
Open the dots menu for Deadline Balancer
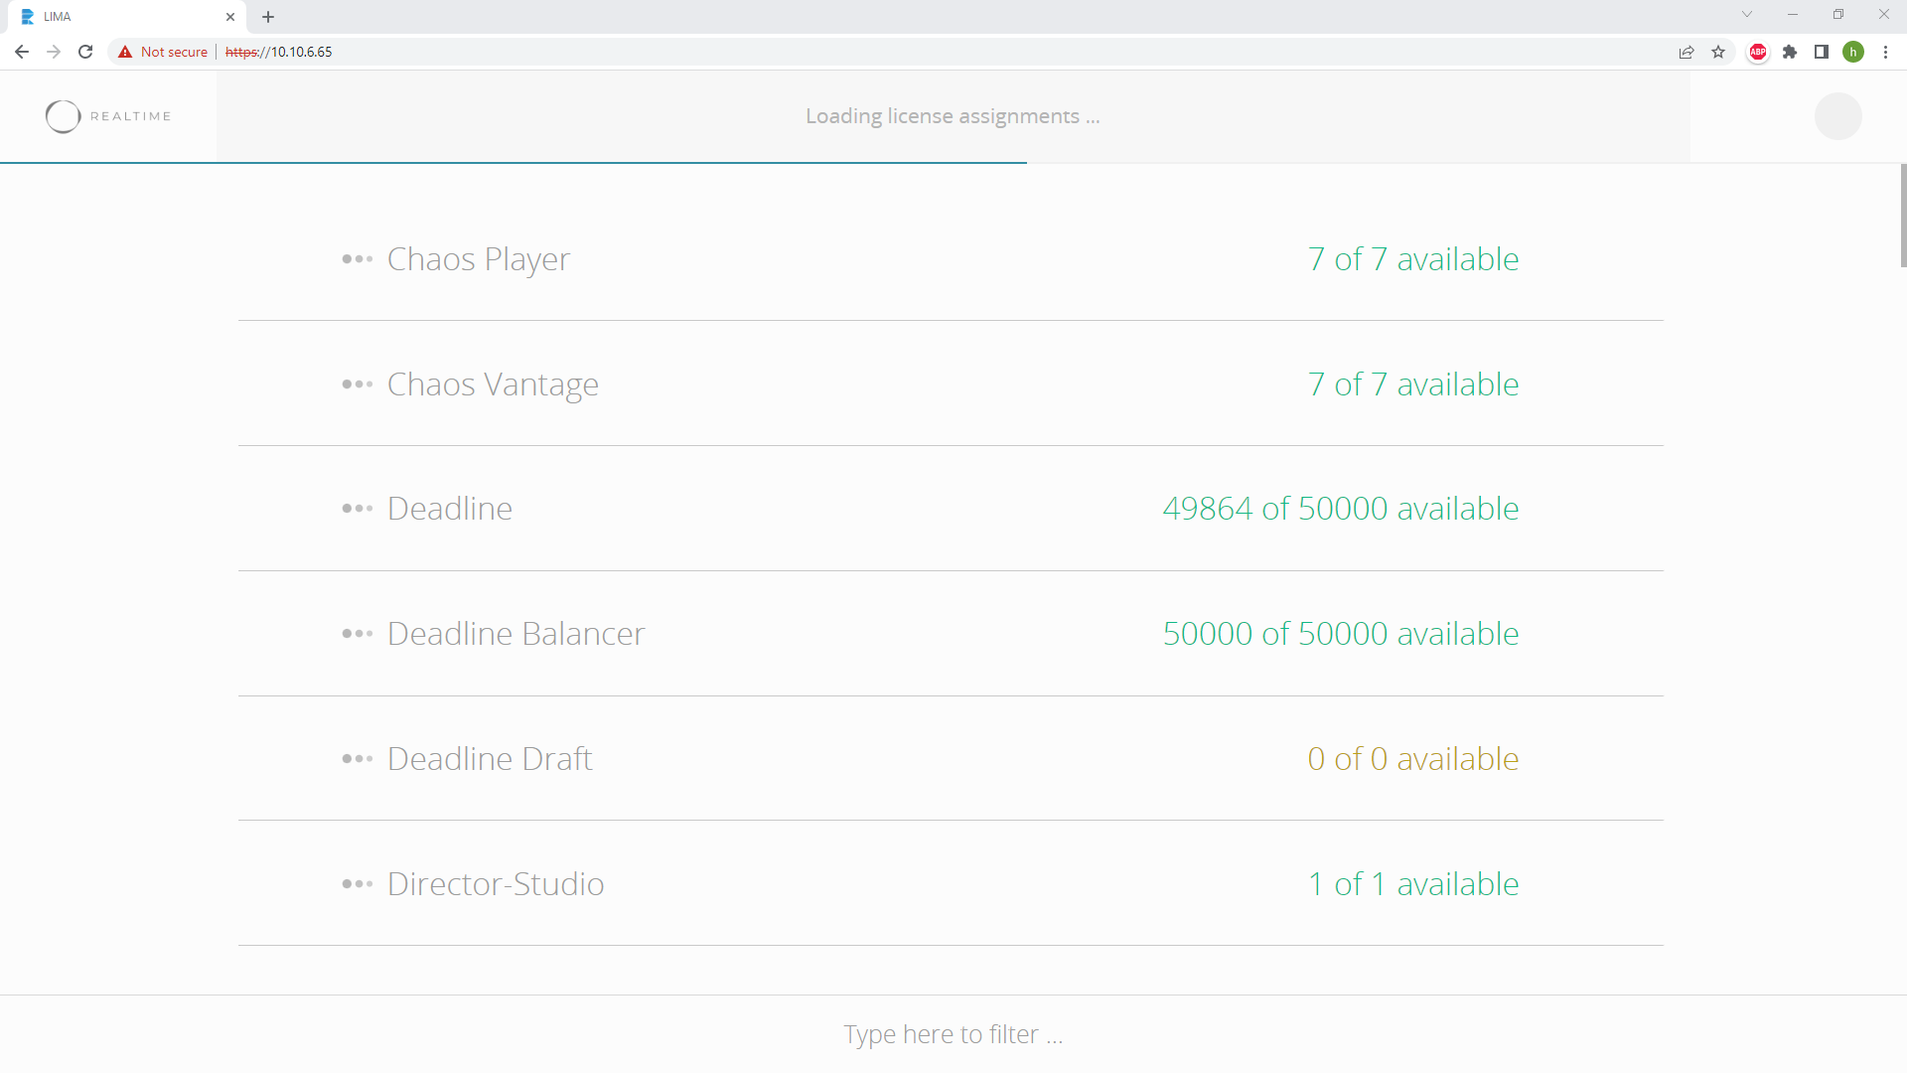coord(357,634)
